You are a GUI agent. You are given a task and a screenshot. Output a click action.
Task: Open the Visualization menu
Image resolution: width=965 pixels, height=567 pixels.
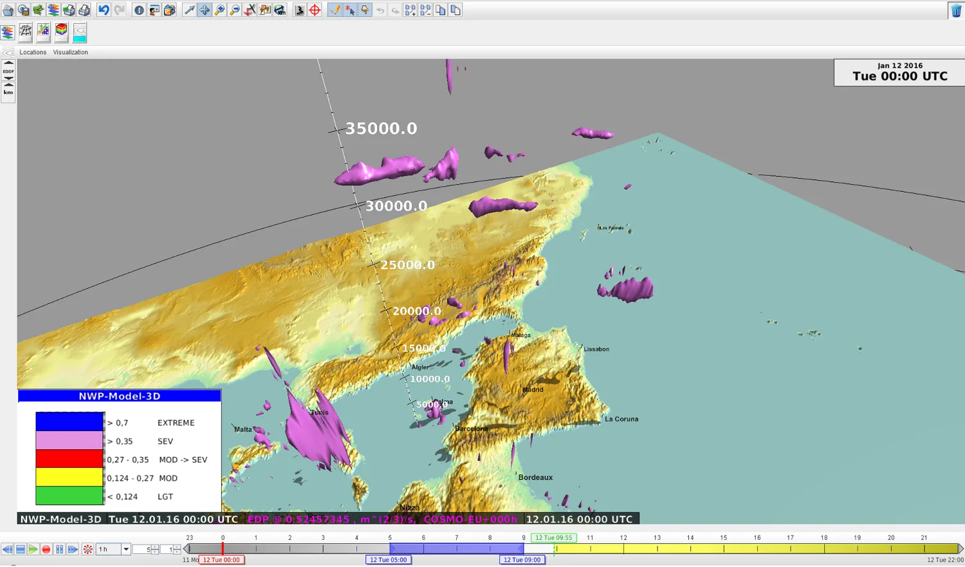71,52
